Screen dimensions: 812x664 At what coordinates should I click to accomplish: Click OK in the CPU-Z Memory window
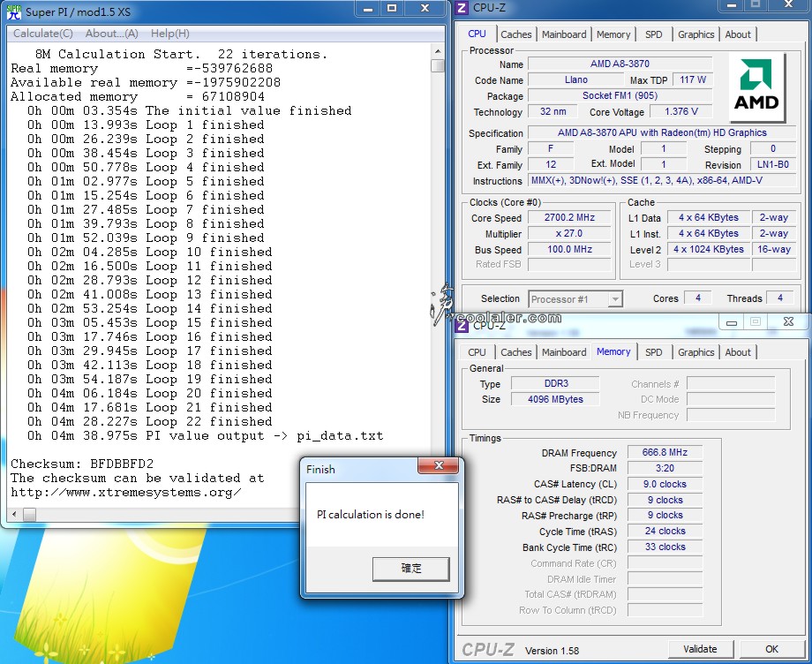[771, 649]
